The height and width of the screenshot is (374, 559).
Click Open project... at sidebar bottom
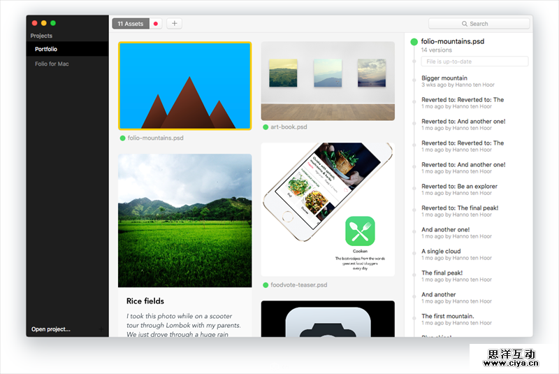pos(51,329)
